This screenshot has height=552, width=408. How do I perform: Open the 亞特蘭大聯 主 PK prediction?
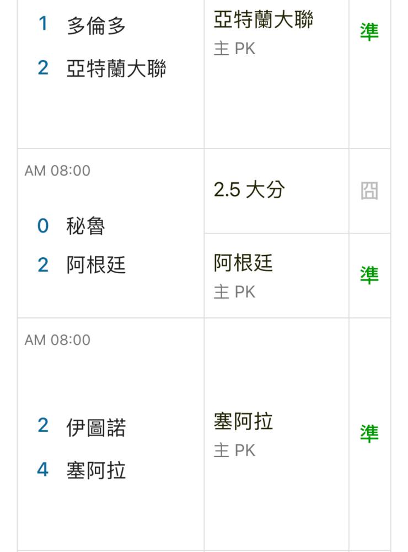[x=276, y=74]
